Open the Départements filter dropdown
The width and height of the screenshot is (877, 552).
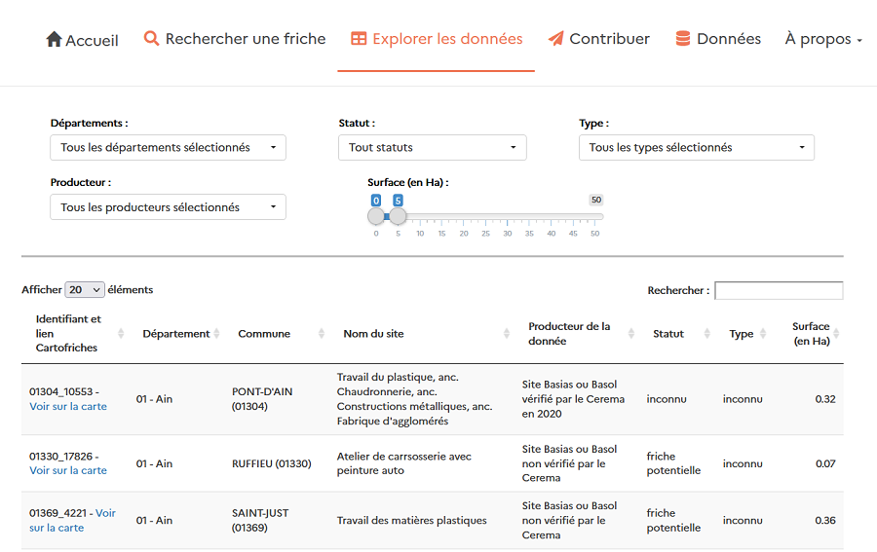coord(168,148)
